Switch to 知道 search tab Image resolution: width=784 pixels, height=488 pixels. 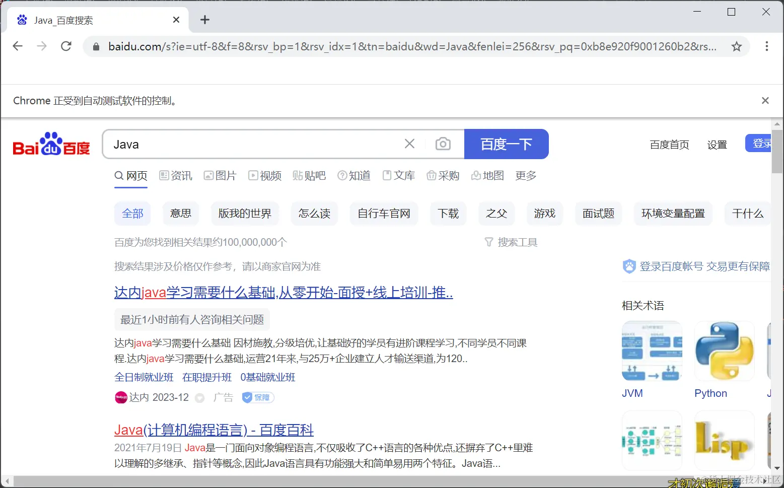[354, 176]
